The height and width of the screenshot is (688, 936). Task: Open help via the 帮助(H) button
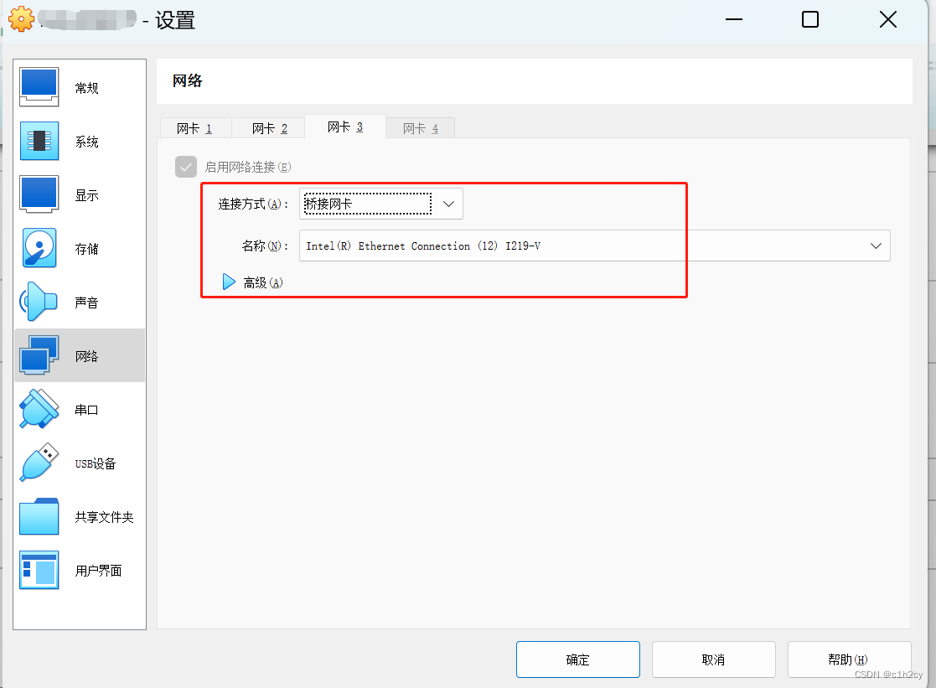pos(849,660)
